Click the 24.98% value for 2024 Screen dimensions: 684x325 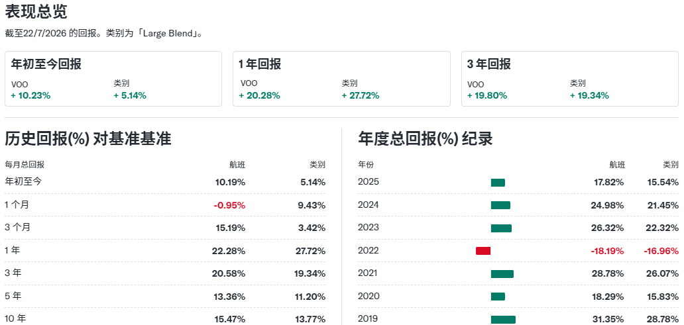click(x=608, y=205)
